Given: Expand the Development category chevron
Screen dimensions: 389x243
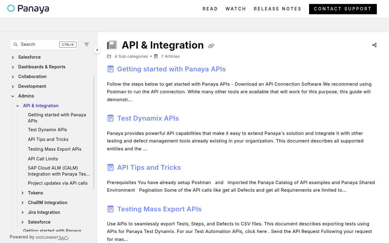Looking at the screenshot, I should 13,87.
